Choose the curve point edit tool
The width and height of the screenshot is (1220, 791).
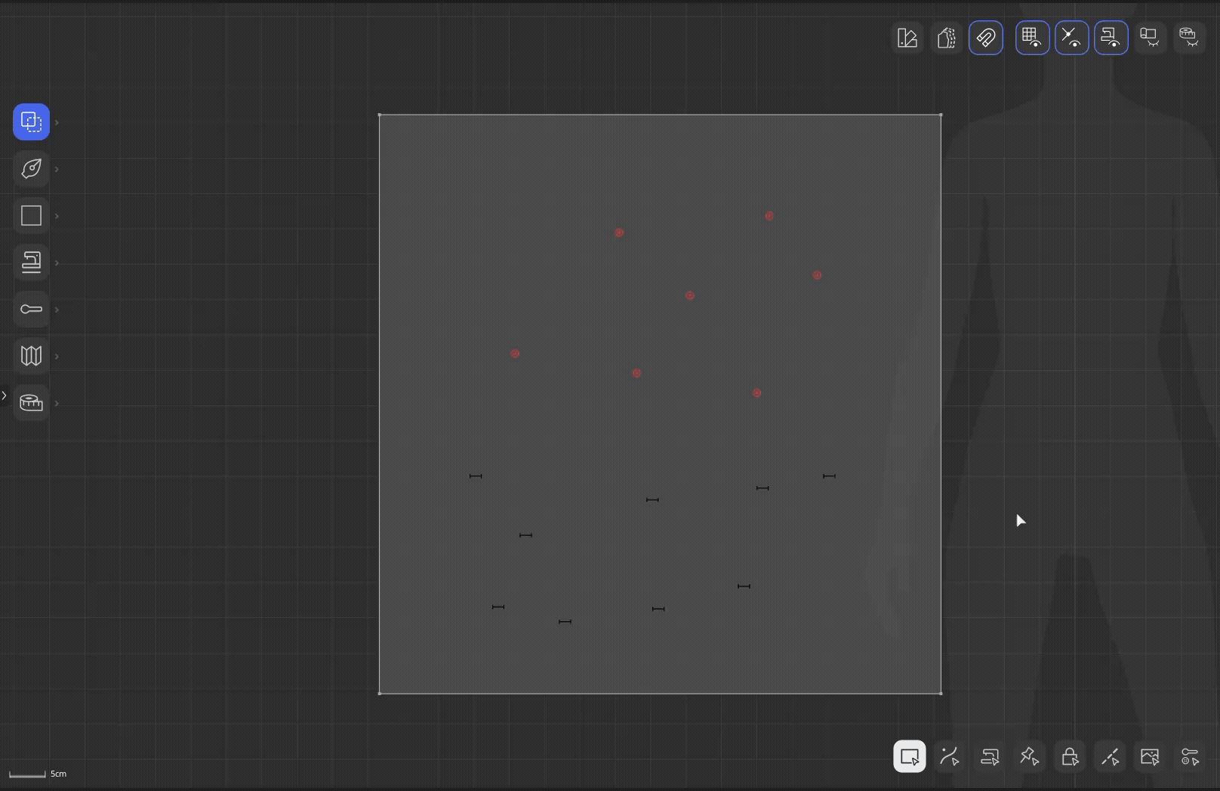[x=950, y=756]
